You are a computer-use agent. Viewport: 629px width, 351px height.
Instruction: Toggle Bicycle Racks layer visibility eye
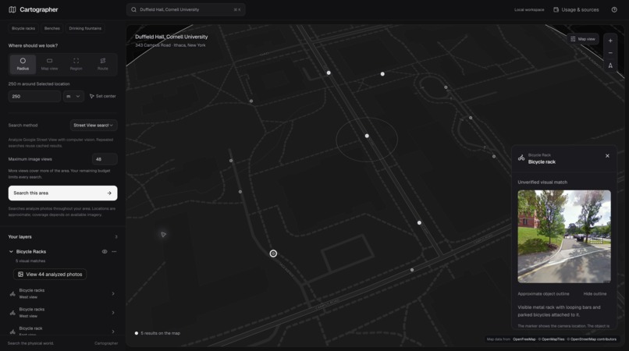click(x=105, y=251)
